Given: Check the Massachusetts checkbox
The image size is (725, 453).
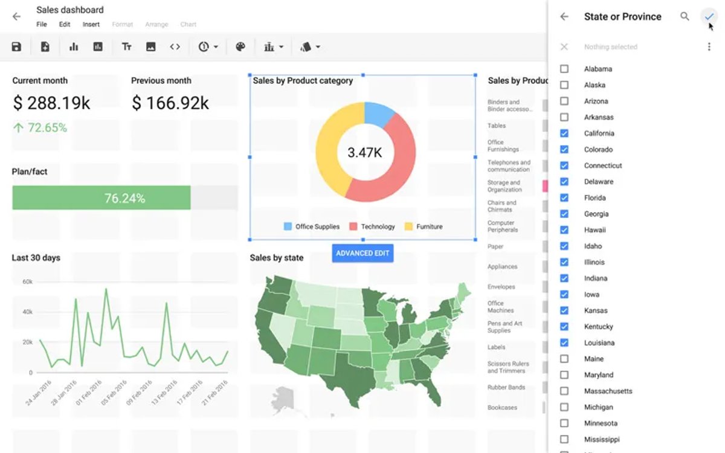Looking at the screenshot, I should coord(564,391).
